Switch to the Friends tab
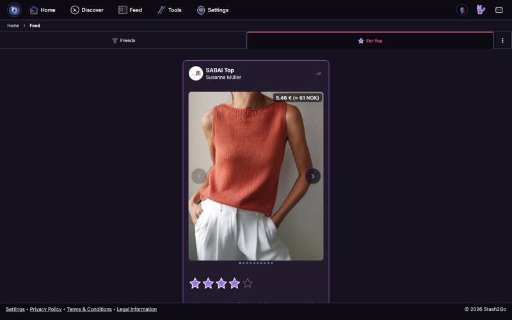Image resolution: width=512 pixels, height=320 pixels. 124,40
